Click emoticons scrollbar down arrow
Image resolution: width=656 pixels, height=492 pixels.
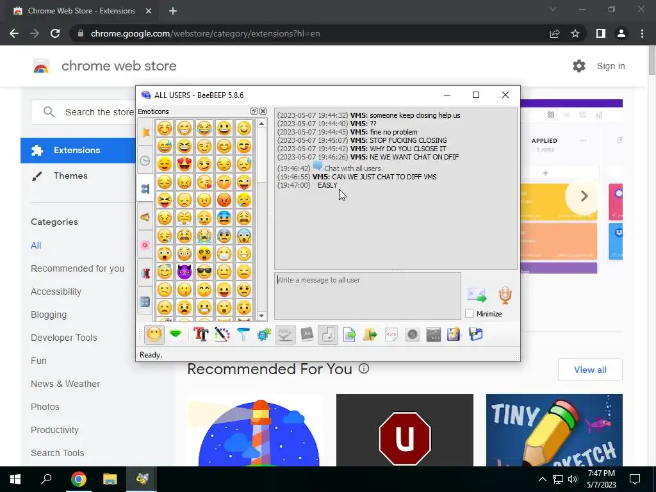coord(261,316)
